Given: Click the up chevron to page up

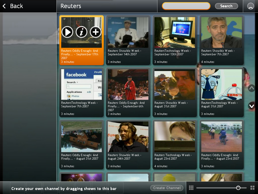Looking at the screenshot, I should click(252, 88).
